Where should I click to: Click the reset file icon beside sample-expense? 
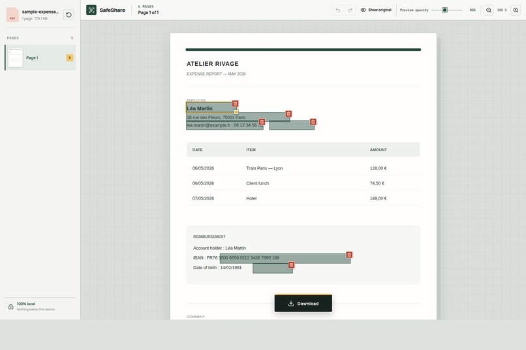(69, 15)
